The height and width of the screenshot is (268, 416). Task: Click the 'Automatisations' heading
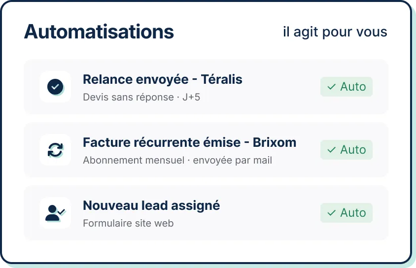(99, 32)
